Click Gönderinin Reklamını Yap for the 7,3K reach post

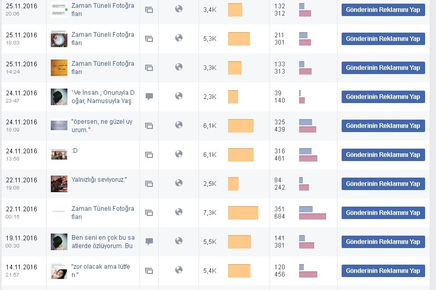(x=383, y=213)
